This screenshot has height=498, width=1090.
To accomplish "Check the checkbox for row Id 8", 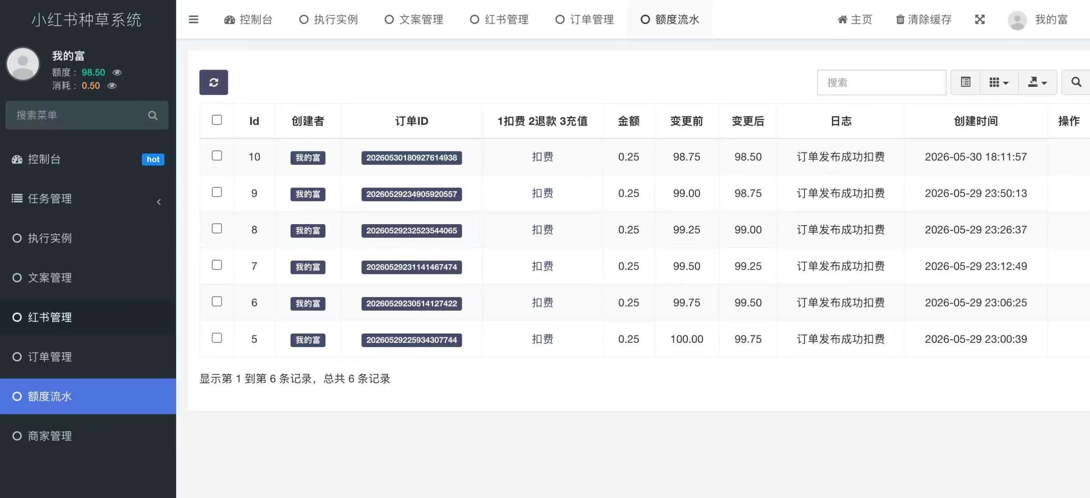I will (217, 228).
